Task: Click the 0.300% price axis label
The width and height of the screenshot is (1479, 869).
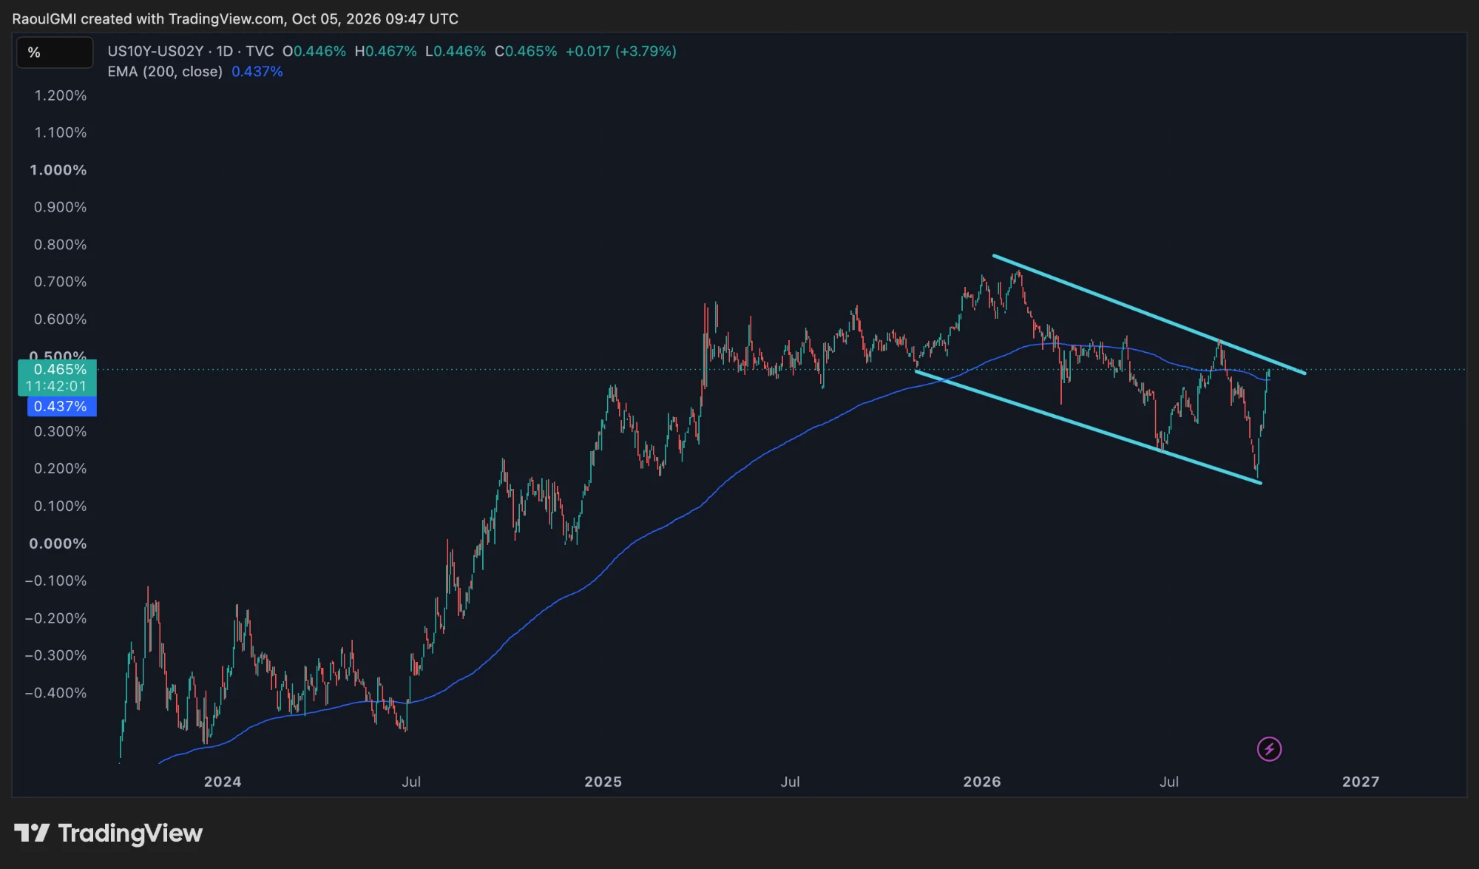Action: click(61, 431)
